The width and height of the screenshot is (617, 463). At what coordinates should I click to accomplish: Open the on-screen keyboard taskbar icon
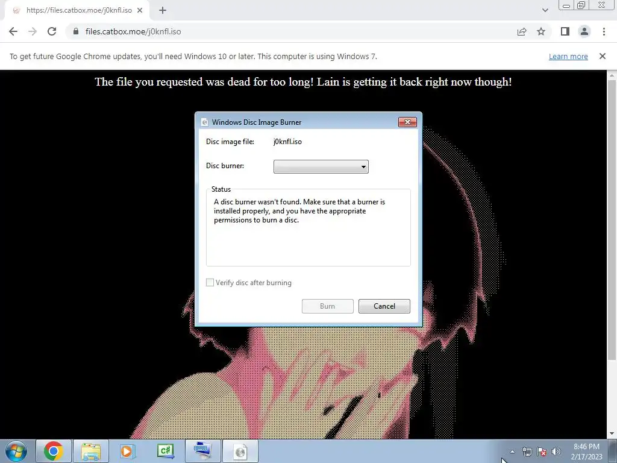pyautogui.click(x=203, y=451)
